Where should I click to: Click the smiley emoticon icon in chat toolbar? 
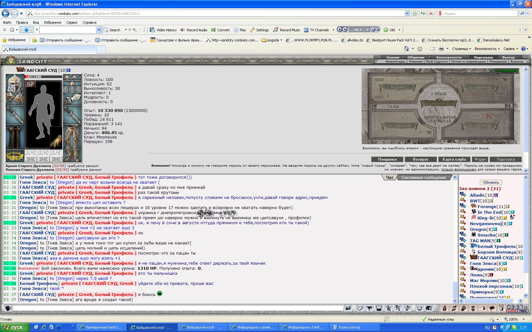click(419, 308)
